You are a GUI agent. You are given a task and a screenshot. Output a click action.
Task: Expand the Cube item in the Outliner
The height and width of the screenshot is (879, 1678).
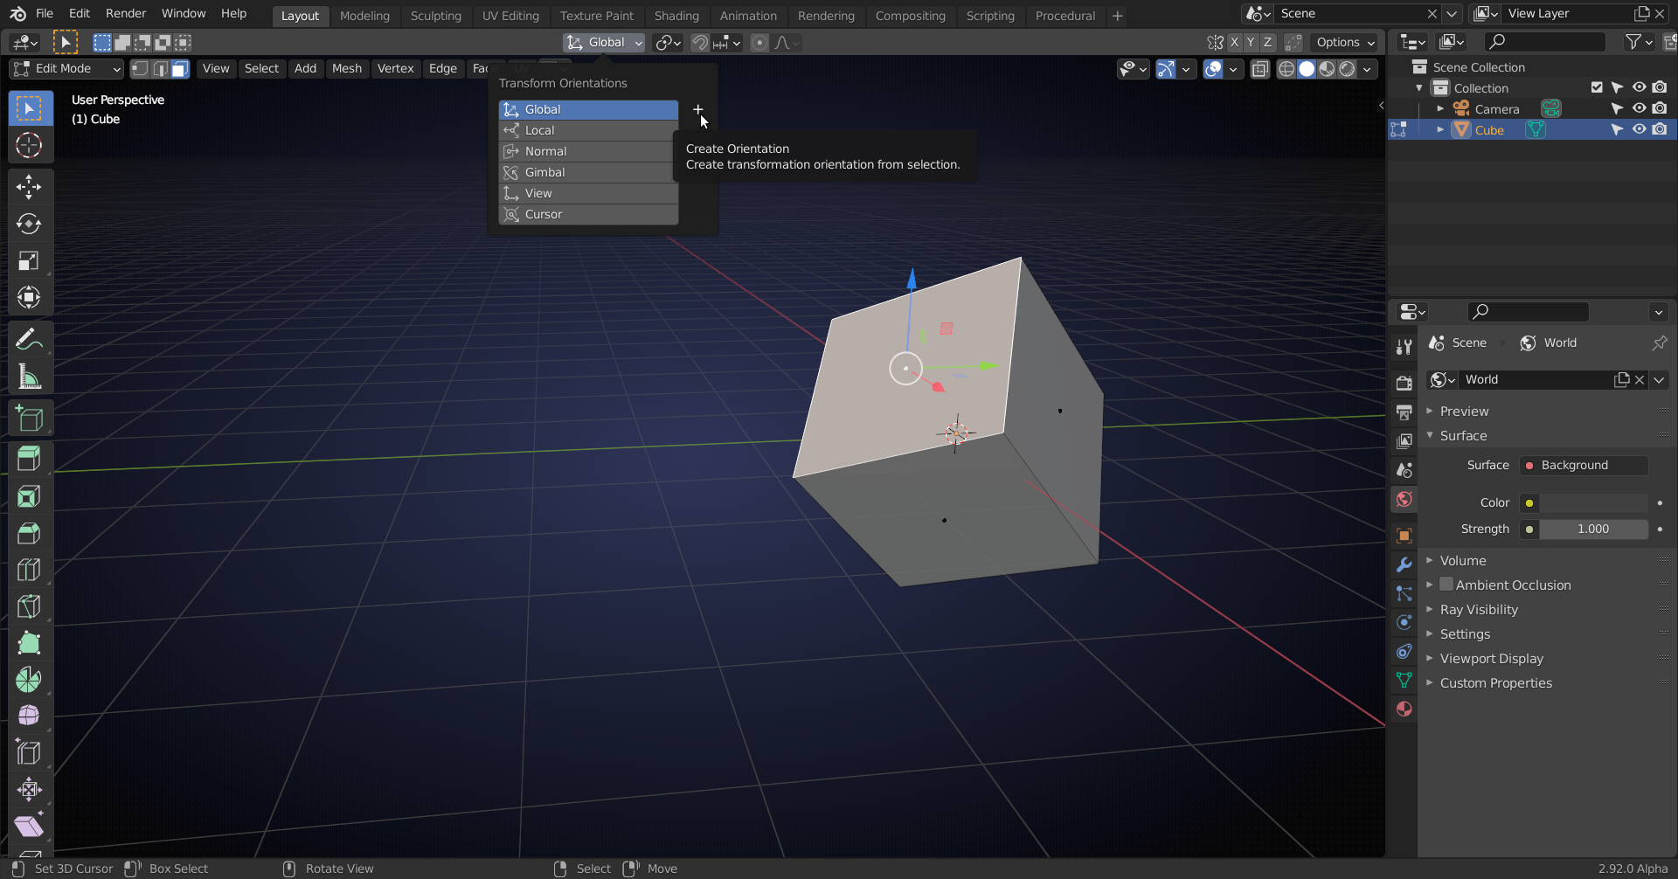coord(1440,129)
